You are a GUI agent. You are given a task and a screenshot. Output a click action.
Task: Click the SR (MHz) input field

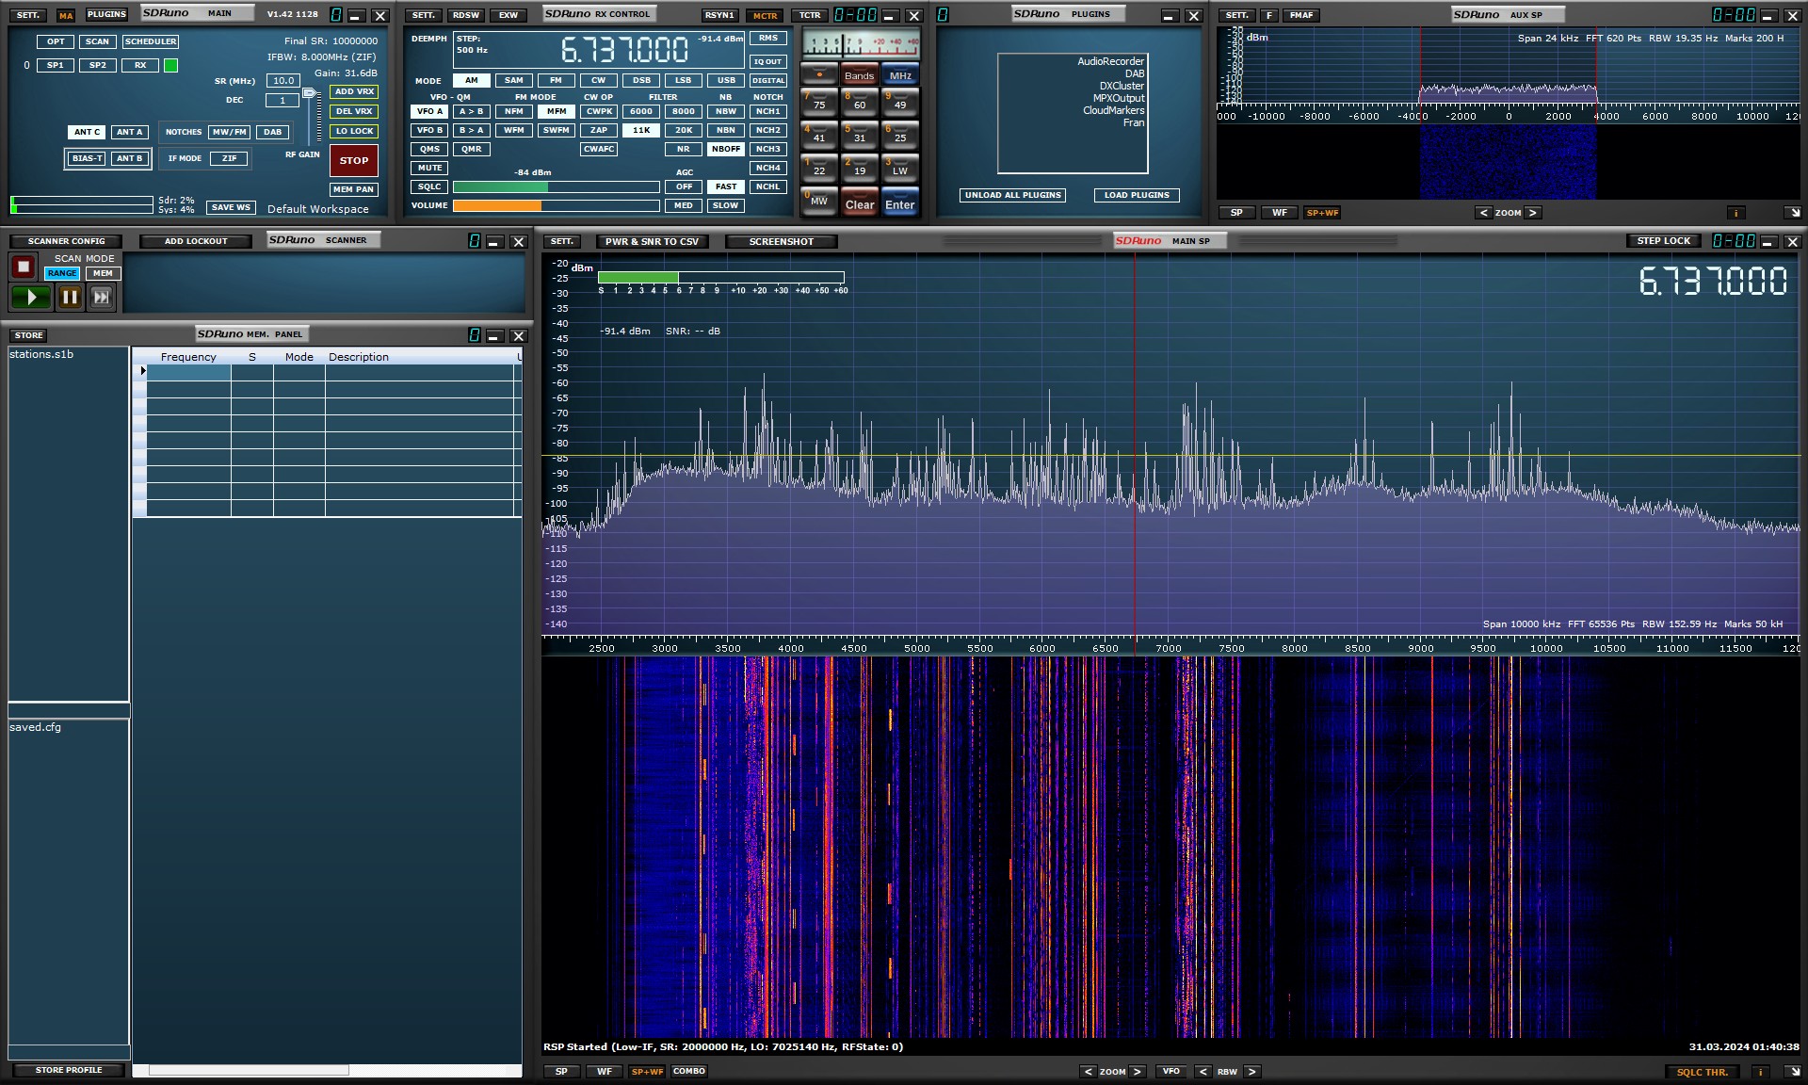tap(283, 81)
